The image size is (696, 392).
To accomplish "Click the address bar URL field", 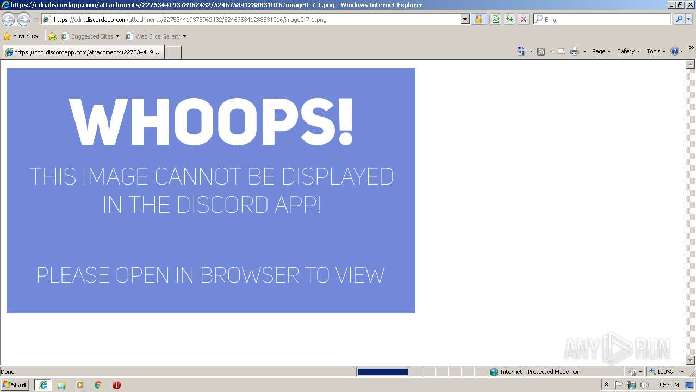I will [251, 20].
